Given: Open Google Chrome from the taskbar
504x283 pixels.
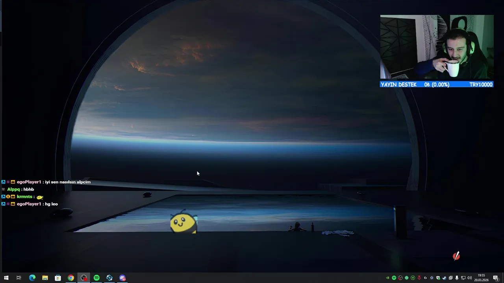Looking at the screenshot, I should click(x=70, y=278).
